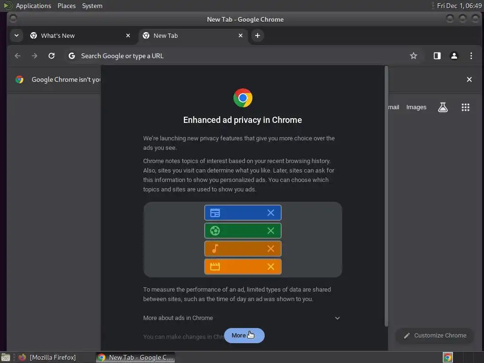Click the Chrome icon in the infobar
Viewport: 484px width, 363px height.
coord(19,79)
